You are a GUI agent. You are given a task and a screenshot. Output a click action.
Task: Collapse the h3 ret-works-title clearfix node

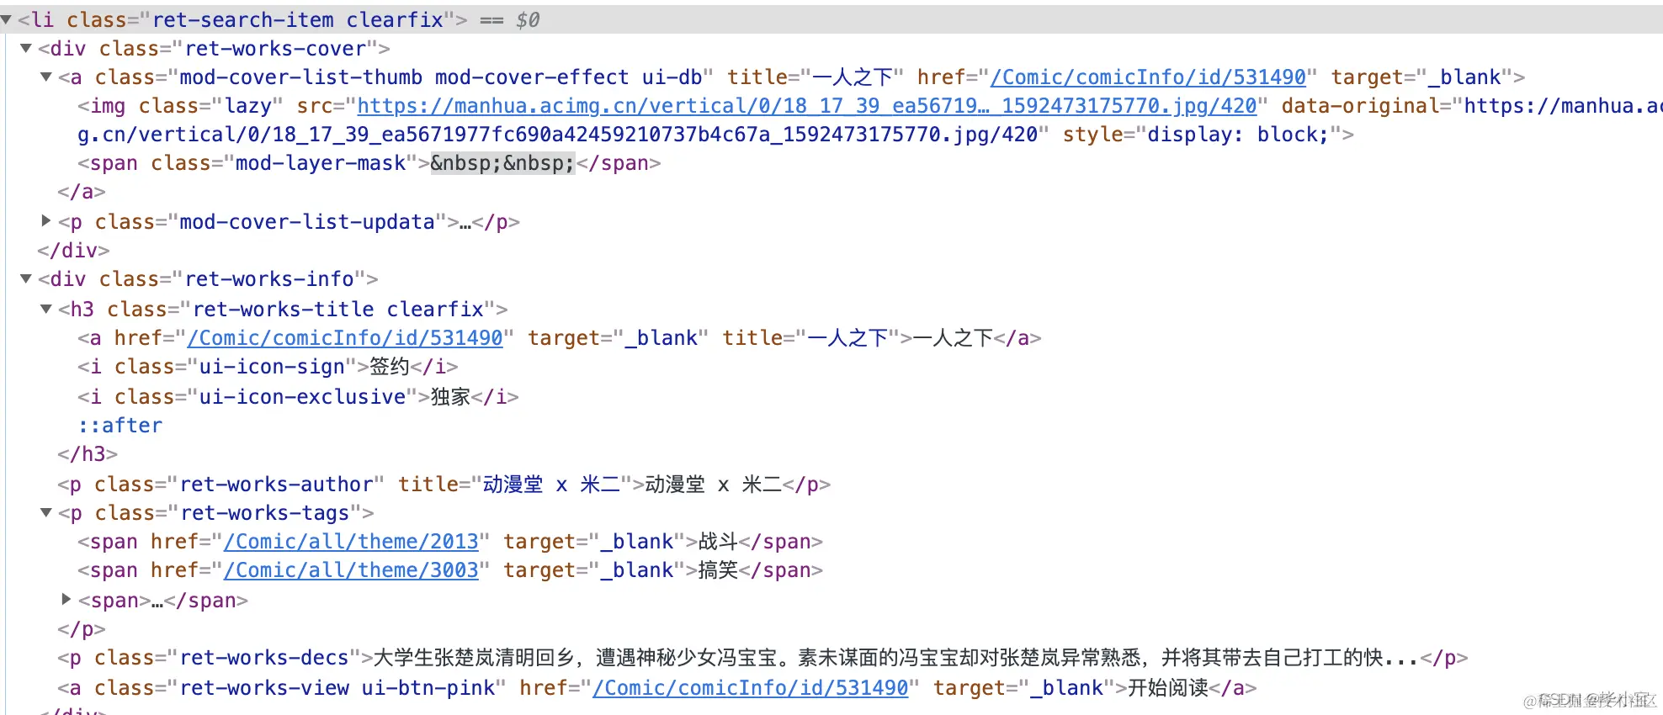click(x=46, y=309)
